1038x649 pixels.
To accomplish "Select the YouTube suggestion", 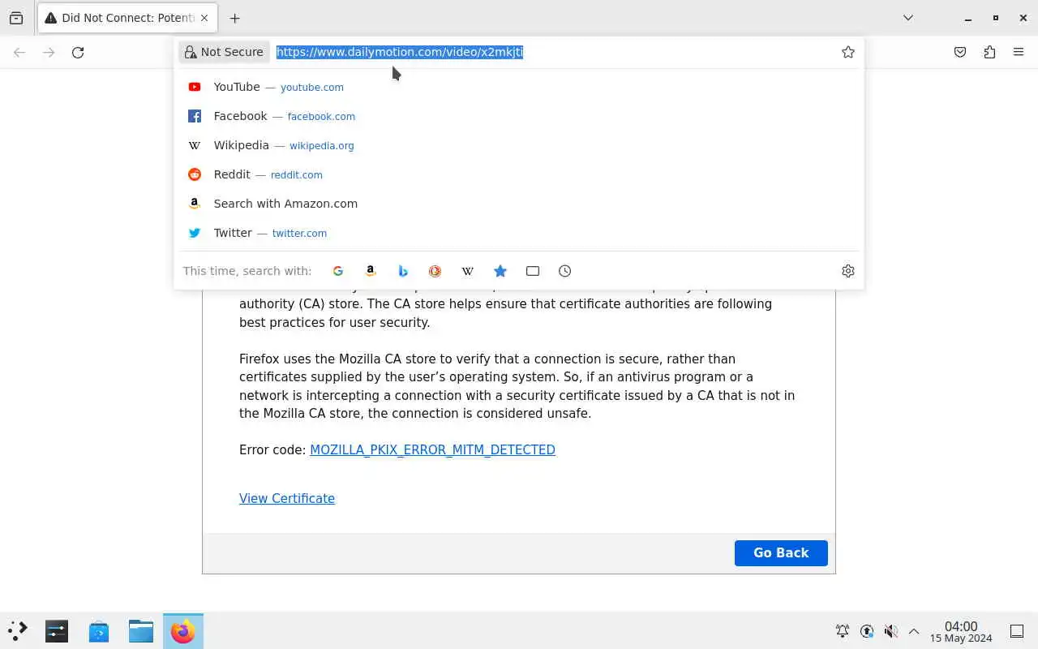I will pos(519,87).
